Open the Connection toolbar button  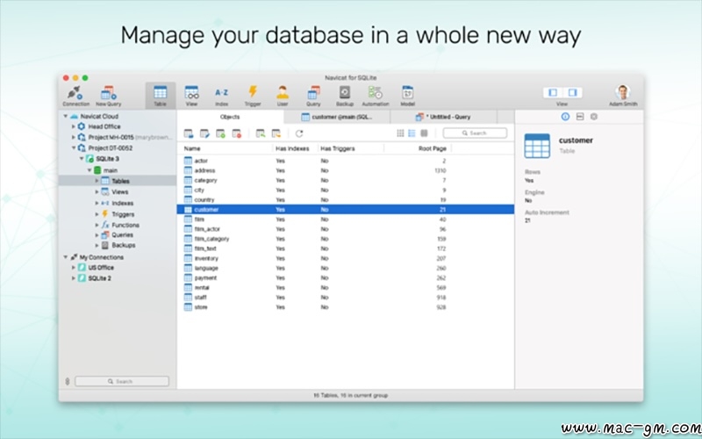click(x=75, y=96)
